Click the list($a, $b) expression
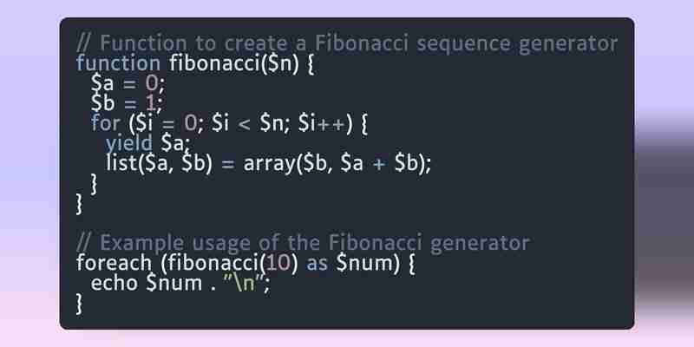Viewport: 694px width, 347px height. pyautogui.click(x=160, y=163)
